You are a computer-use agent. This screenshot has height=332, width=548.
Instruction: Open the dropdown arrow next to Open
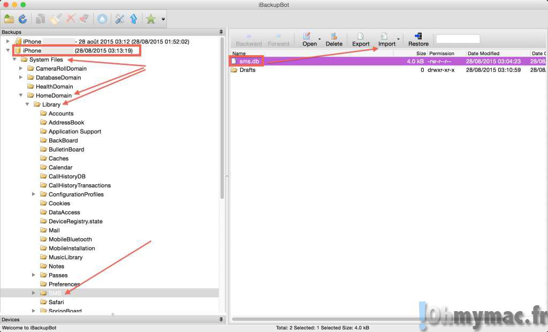click(319, 39)
